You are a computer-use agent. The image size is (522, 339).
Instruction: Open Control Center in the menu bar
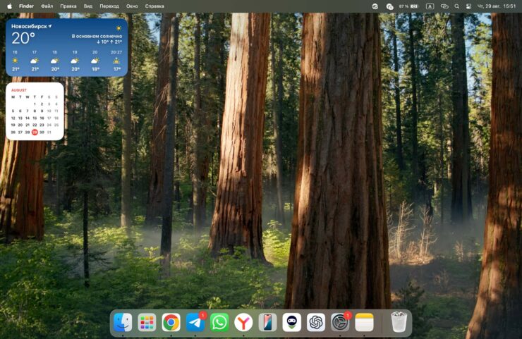tap(468, 6)
